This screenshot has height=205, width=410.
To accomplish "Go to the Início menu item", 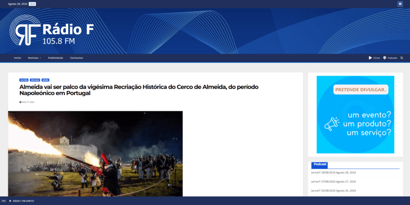I will pyautogui.click(x=18, y=58).
